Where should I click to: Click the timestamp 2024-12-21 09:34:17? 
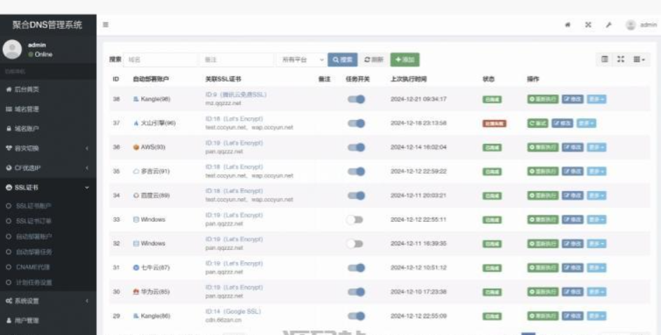coord(418,100)
